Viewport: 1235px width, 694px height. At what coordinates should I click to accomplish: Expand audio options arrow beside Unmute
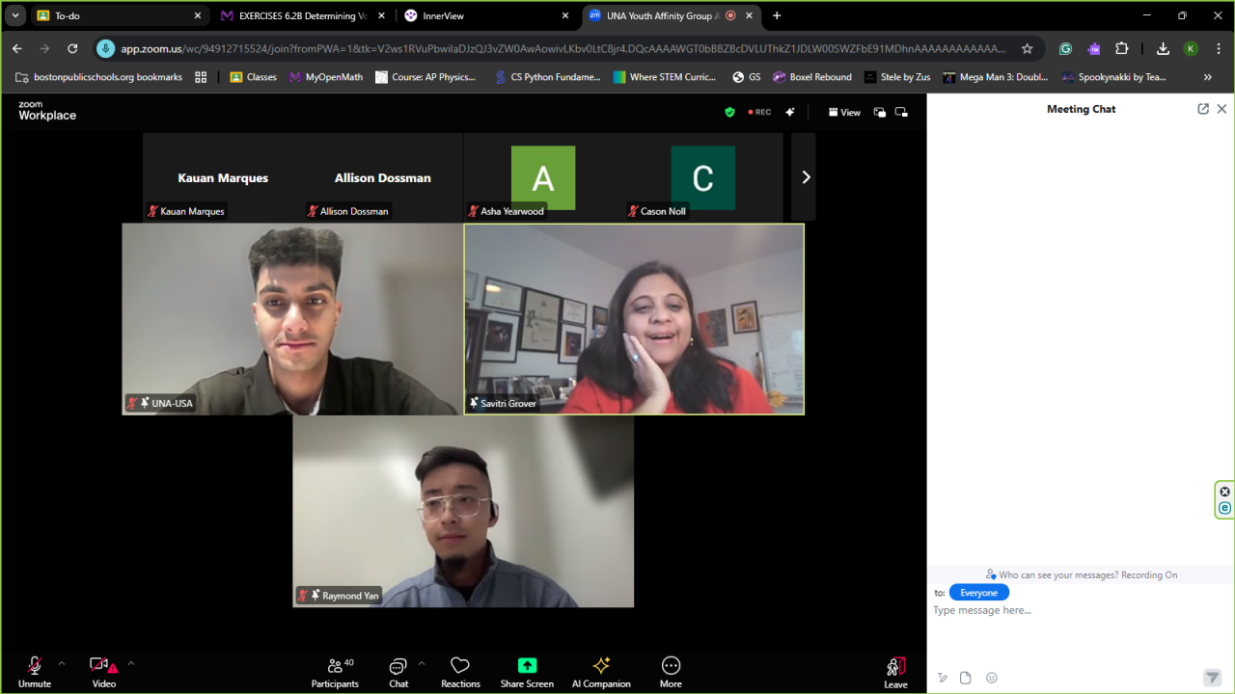coord(62,663)
